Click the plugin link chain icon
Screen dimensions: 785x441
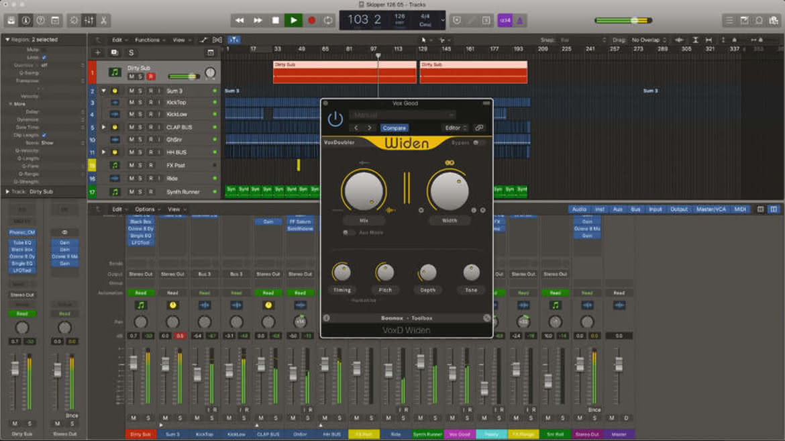[x=479, y=128]
